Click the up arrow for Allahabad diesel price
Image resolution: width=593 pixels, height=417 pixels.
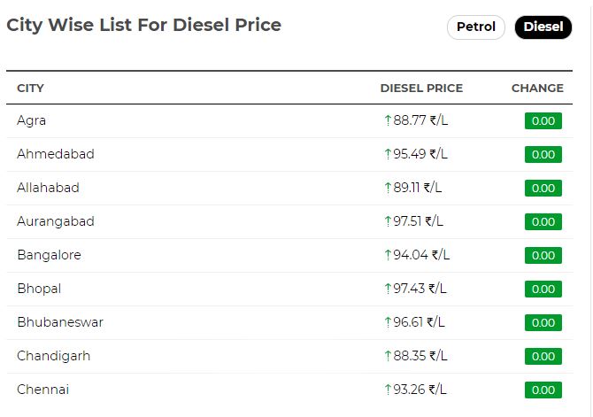388,188
